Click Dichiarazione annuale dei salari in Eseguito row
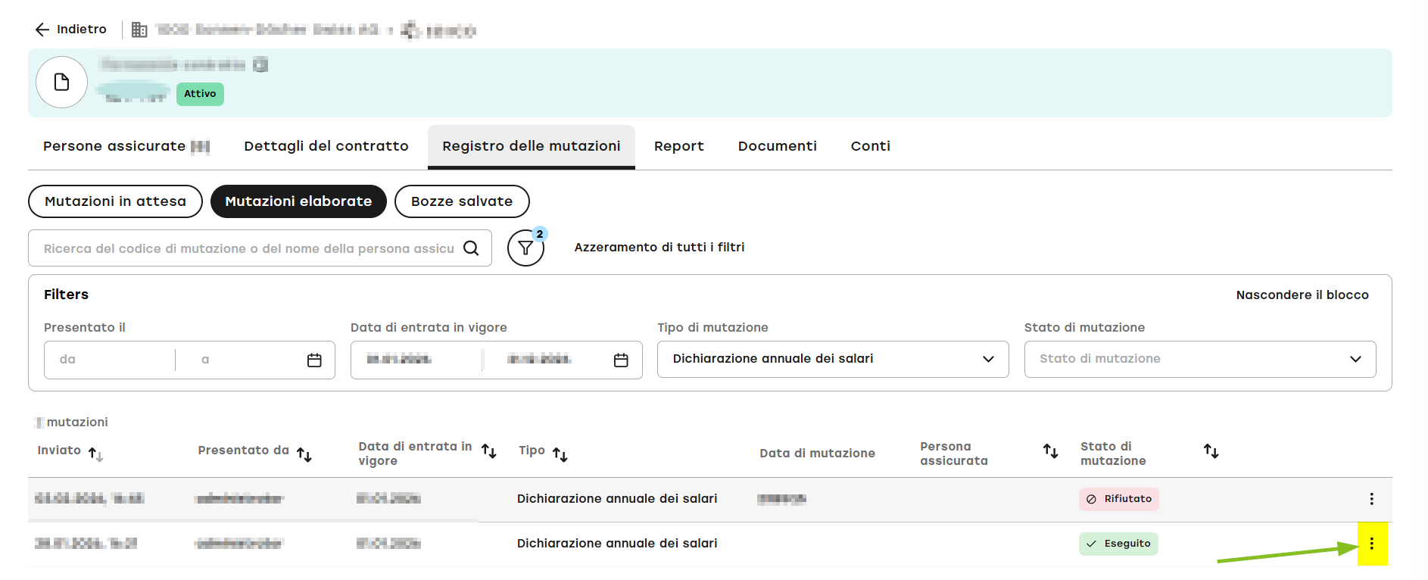This screenshot has width=1428, height=580. pos(617,544)
